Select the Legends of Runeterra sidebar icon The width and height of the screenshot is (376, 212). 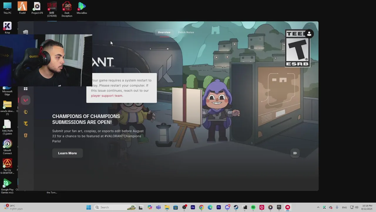coord(26,135)
